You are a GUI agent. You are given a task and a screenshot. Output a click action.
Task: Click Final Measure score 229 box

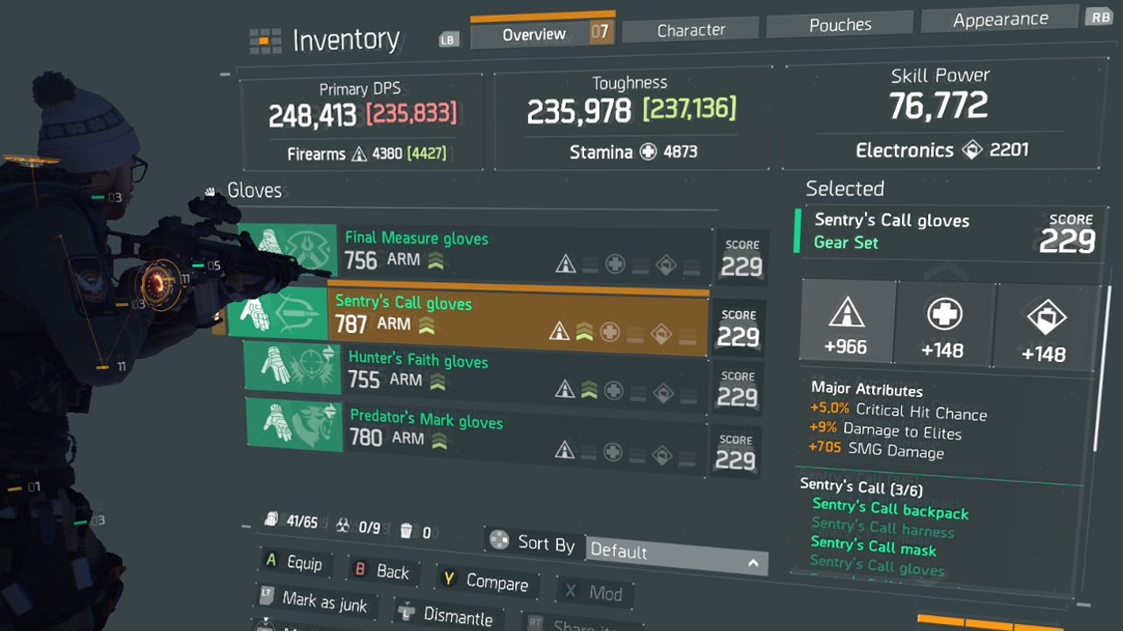(x=740, y=259)
